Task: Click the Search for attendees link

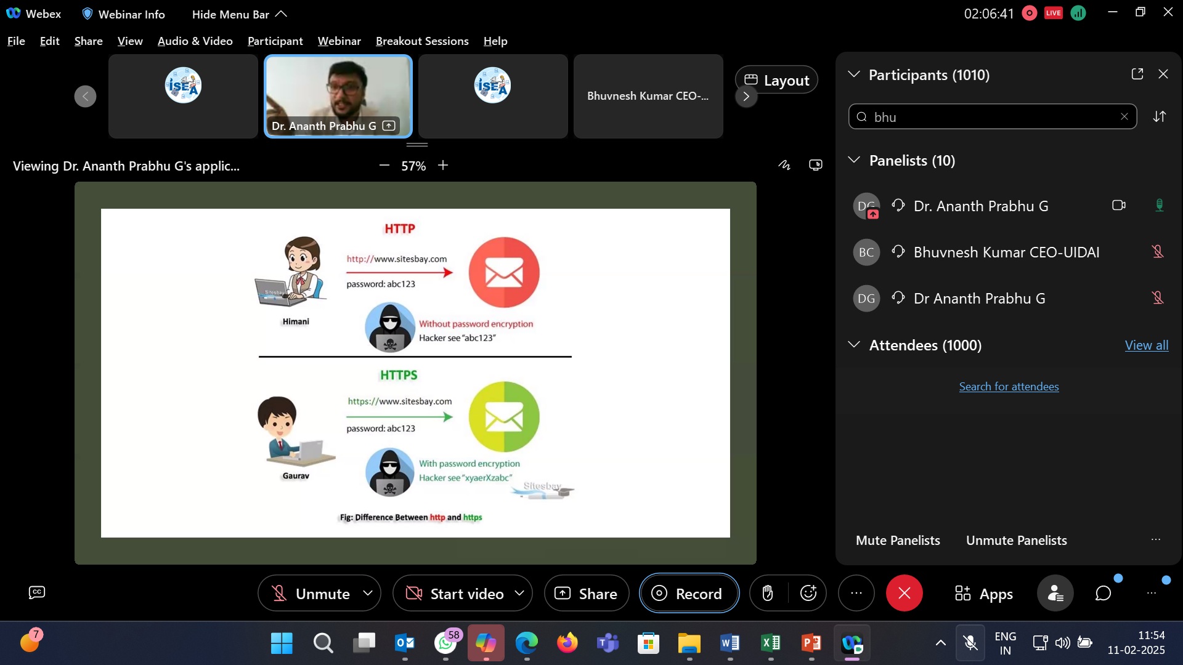Action: click(x=1009, y=387)
